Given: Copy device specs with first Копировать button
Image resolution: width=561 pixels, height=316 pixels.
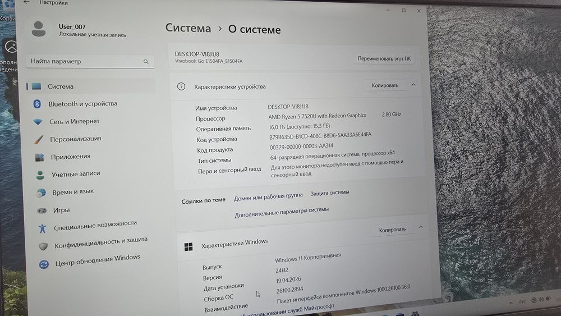Looking at the screenshot, I should pyautogui.click(x=385, y=85).
